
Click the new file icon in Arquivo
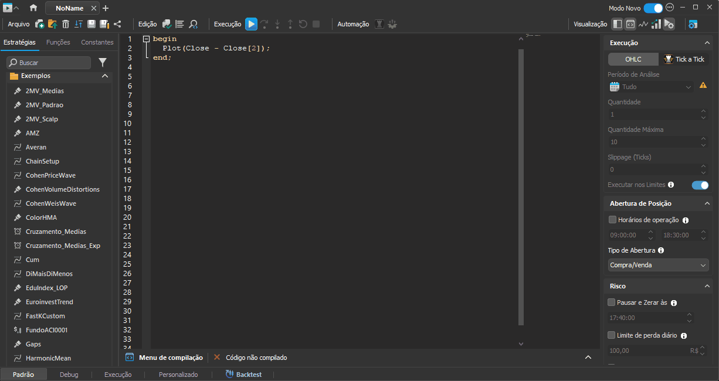pyautogui.click(x=40, y=24)
